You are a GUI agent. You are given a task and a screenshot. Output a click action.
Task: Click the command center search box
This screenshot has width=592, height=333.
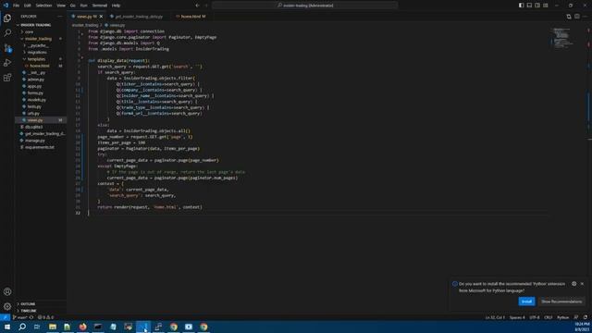304,6
